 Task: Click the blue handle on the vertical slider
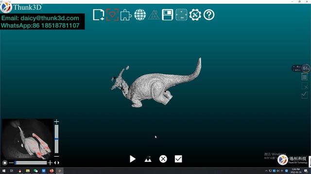(56, 139)
